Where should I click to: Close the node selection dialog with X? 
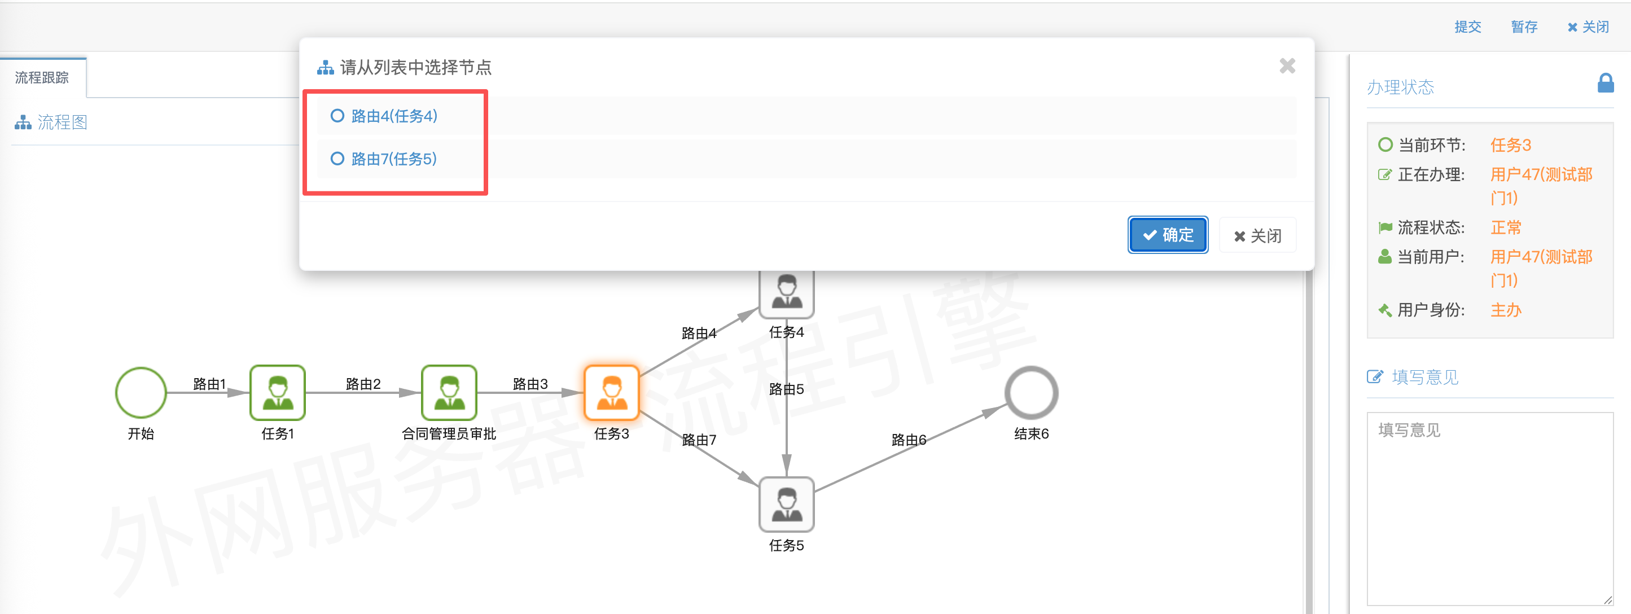[x=1287, y=66]
